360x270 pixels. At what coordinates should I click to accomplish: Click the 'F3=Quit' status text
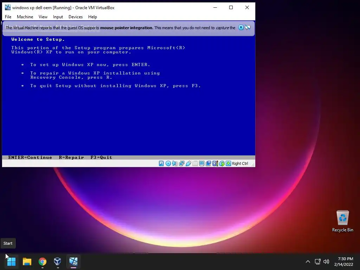101,157
